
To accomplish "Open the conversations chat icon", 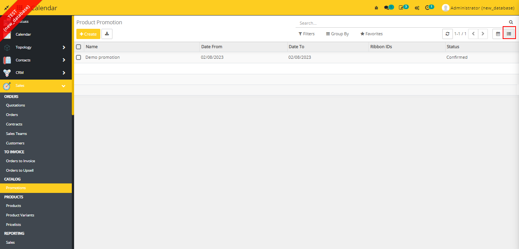I will tap(387, 8).
